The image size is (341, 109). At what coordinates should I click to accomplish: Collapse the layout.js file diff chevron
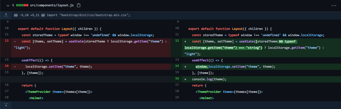8,5
